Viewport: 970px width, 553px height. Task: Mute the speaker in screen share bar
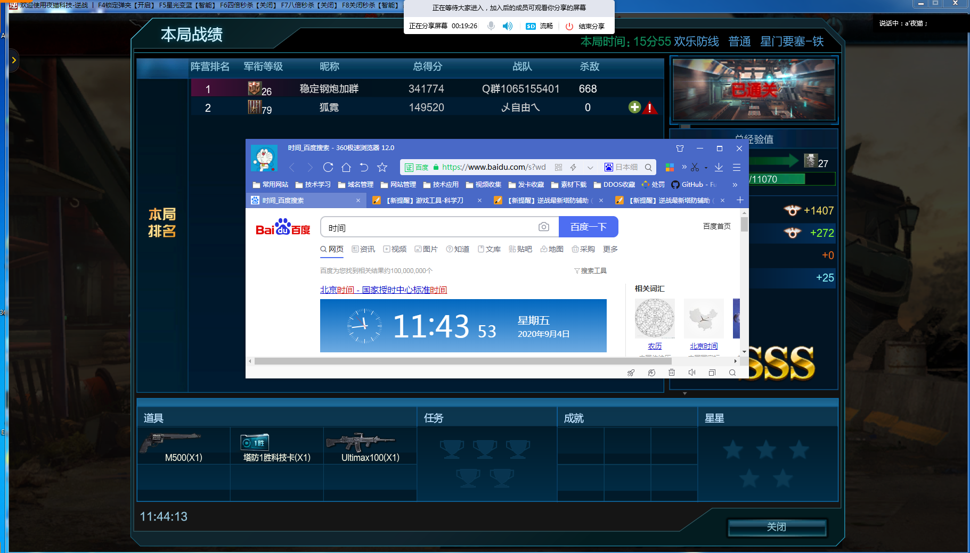(508, 26)
